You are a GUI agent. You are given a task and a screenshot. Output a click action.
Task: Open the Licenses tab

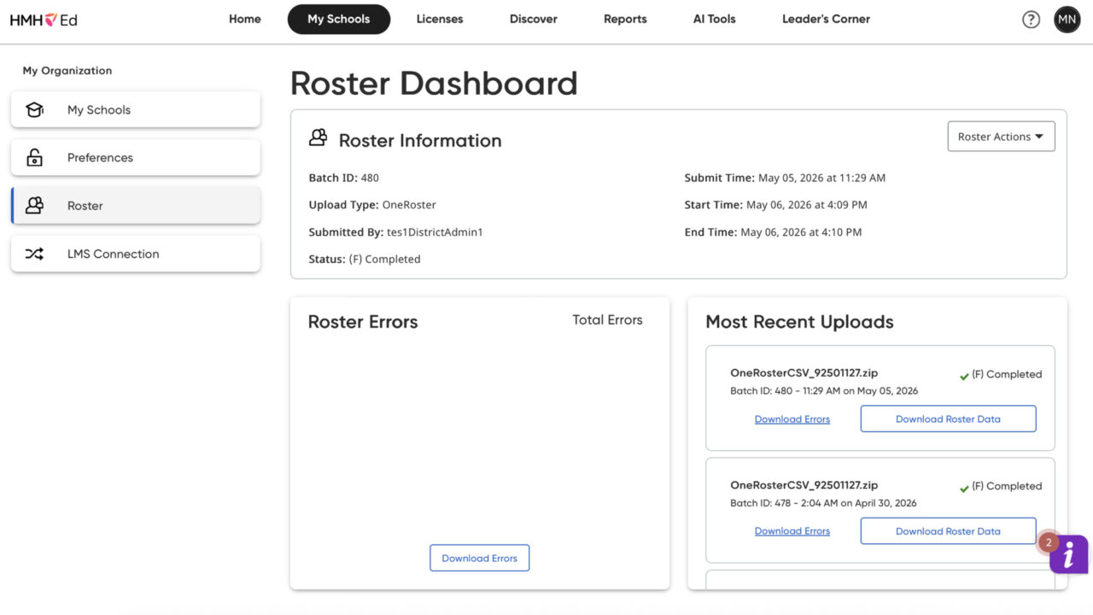(x=440, y=19)
